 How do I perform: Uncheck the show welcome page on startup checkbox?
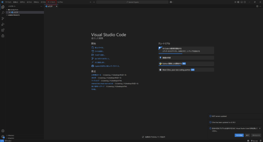click(x=143, y=137)
